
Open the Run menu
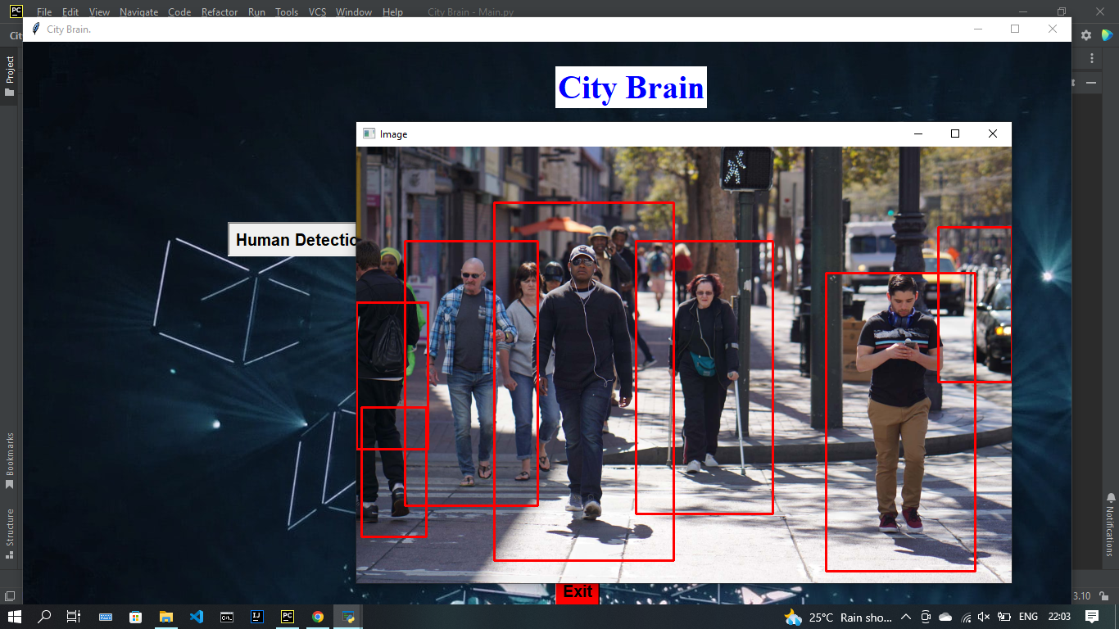[x=256, y=12]
